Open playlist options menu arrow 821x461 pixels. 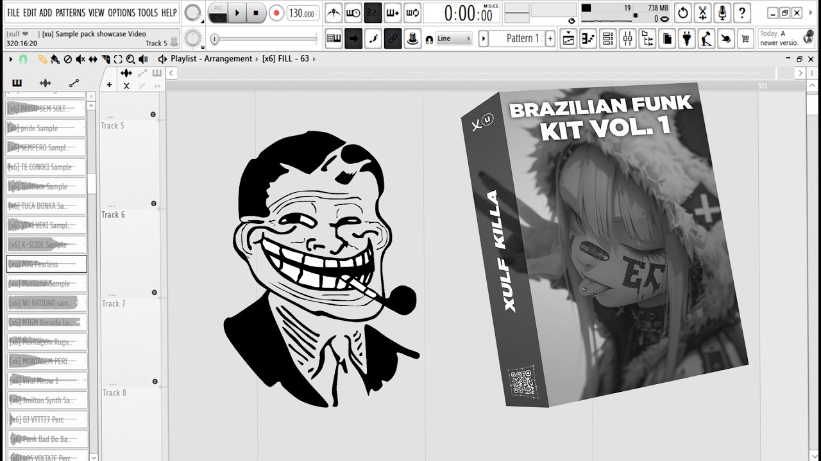tap(11, 59)
